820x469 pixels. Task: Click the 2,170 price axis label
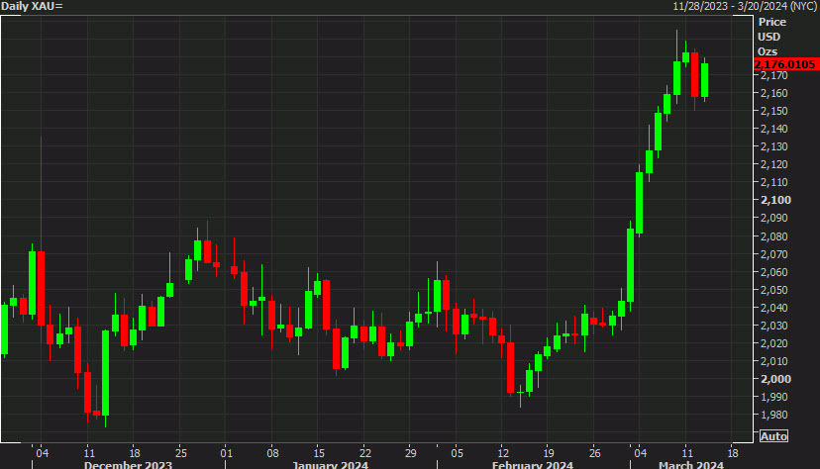(x=774, y=76)
